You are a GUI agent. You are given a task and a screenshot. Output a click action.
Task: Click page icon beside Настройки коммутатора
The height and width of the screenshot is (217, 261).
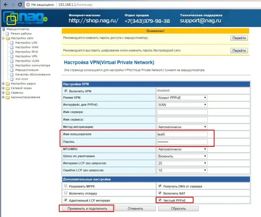click(x=12, y=65)
